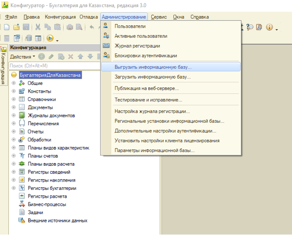
Task: Click the configuration window layout icon
Action: (x=38, y=38)
